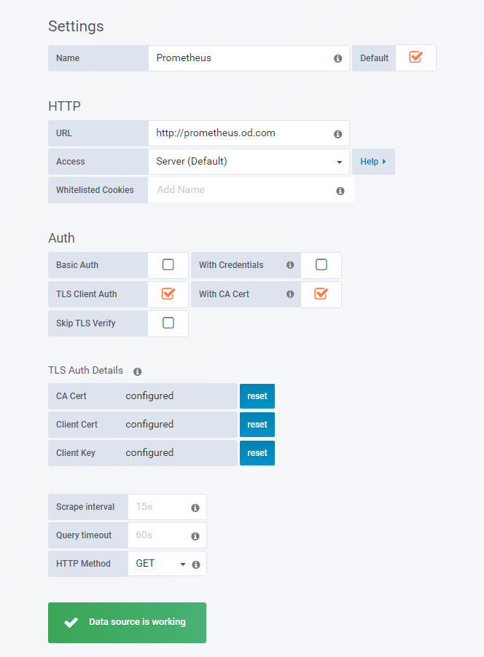Click the Name input containing Prometheus
Image resolution: width=484 pixels, height=657 pixels.
coord(249,58)
